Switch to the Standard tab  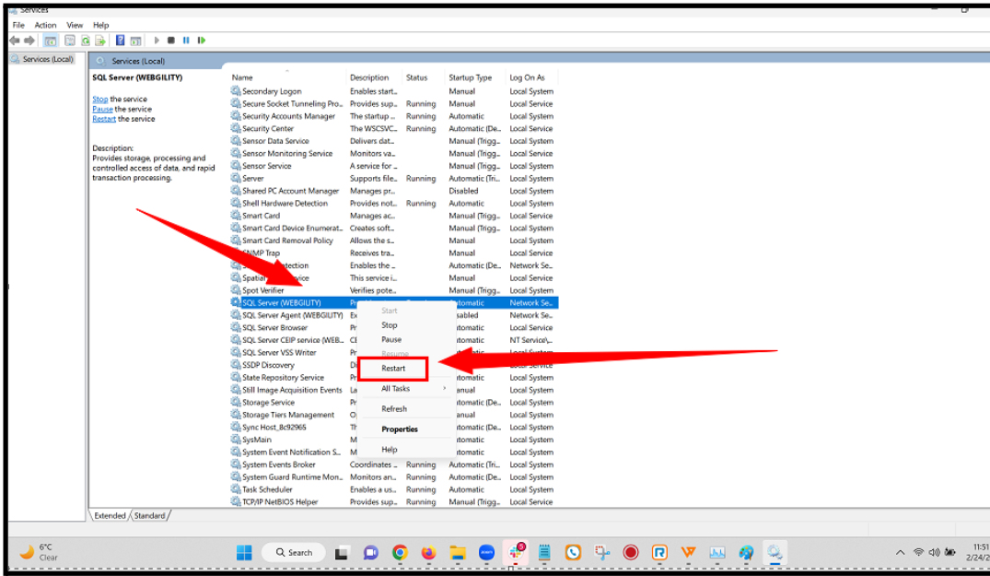pyautogui.click(x=149, y=516)
